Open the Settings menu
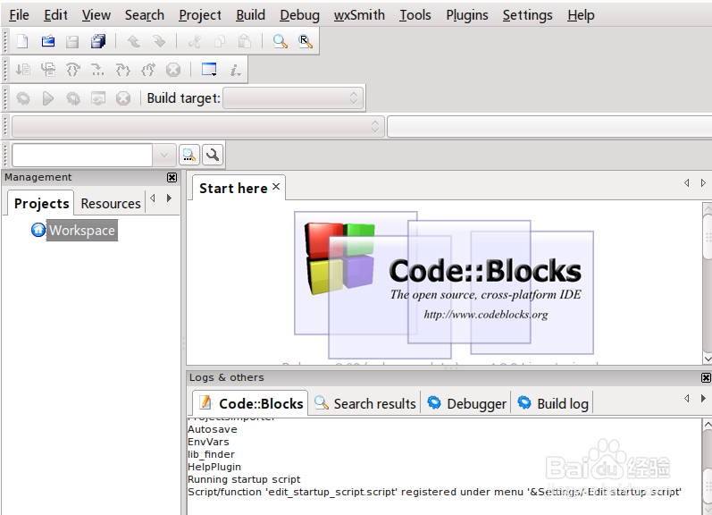The image size is (712, 515). click(x=528, y=15)
